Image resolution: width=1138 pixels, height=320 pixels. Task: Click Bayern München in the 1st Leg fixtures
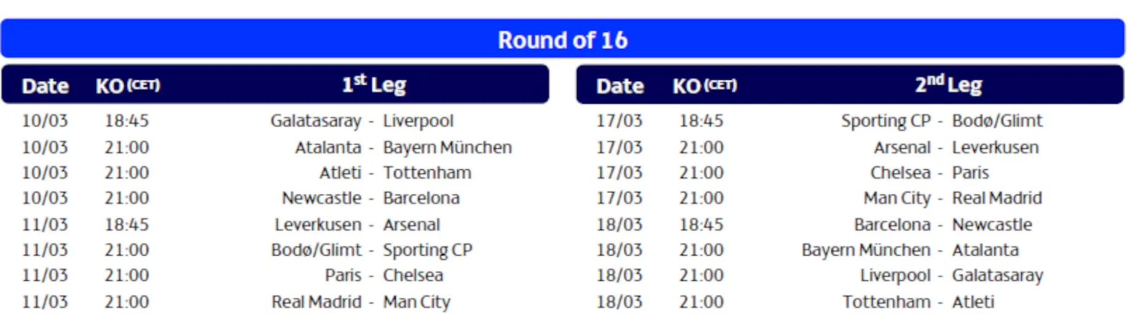(447, 148)
